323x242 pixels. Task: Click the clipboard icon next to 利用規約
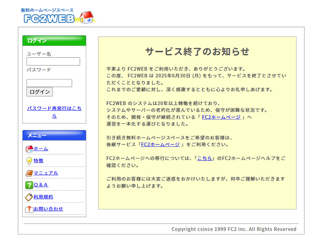click(29, 197)
